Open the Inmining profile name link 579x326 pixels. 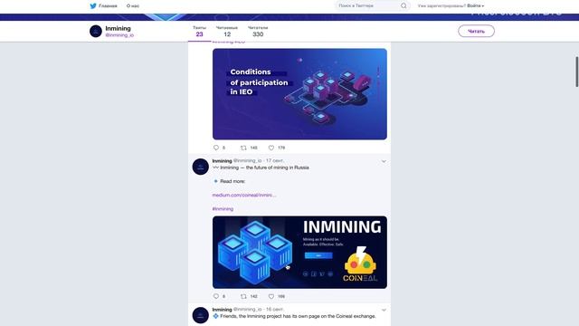(118, 28)
